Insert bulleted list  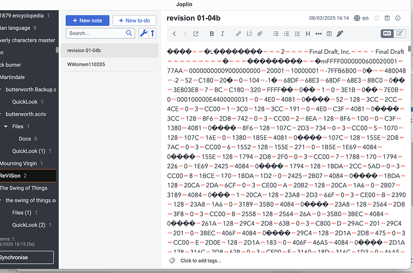[276, 34]
